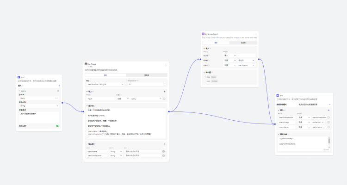Remove the scenicName output variable
The width and height of the screenshot is (347, 185).
[x=163, y=152]
